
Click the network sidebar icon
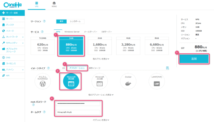click(x=4, y=37)
